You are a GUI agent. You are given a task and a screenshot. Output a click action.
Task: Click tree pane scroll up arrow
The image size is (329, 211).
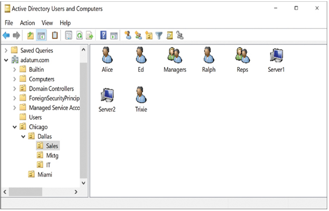coord(83,50)
